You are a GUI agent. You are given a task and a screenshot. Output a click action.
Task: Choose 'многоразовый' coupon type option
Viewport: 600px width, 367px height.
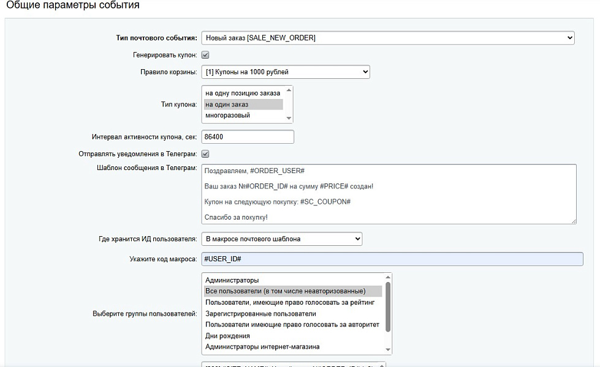[x=243, y=116]
